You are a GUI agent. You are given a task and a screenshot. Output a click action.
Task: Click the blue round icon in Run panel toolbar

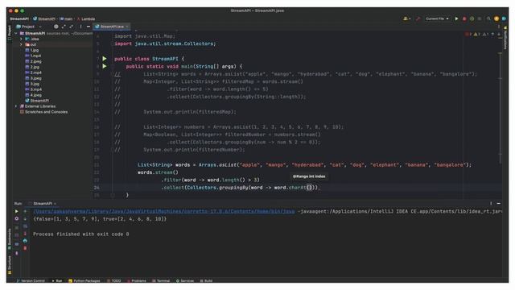coord(25,241)
